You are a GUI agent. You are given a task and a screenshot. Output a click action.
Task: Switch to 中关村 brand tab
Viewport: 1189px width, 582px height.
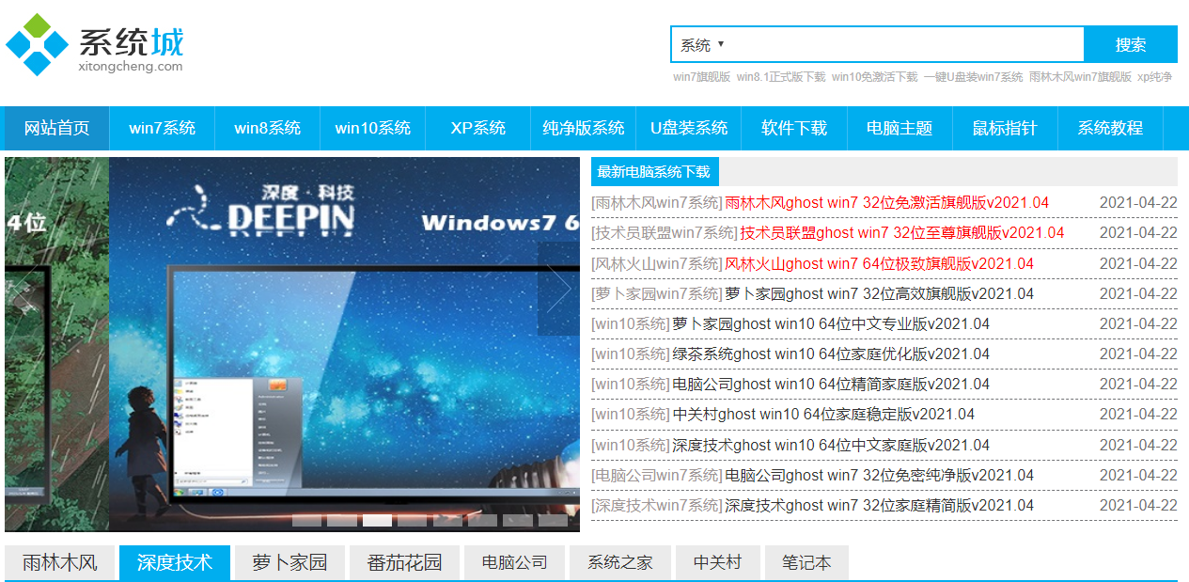click(717, 562)
